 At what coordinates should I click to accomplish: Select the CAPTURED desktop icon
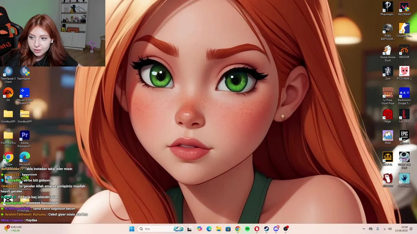tap(404, 180)
